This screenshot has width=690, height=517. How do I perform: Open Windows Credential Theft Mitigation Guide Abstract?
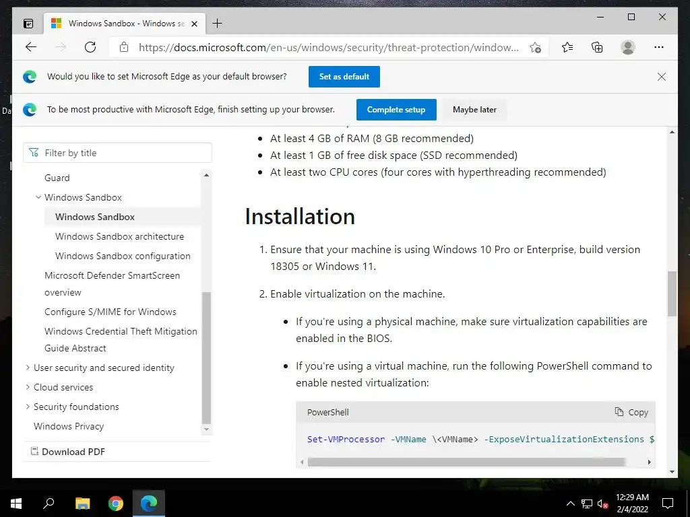[x=121, y=339]
